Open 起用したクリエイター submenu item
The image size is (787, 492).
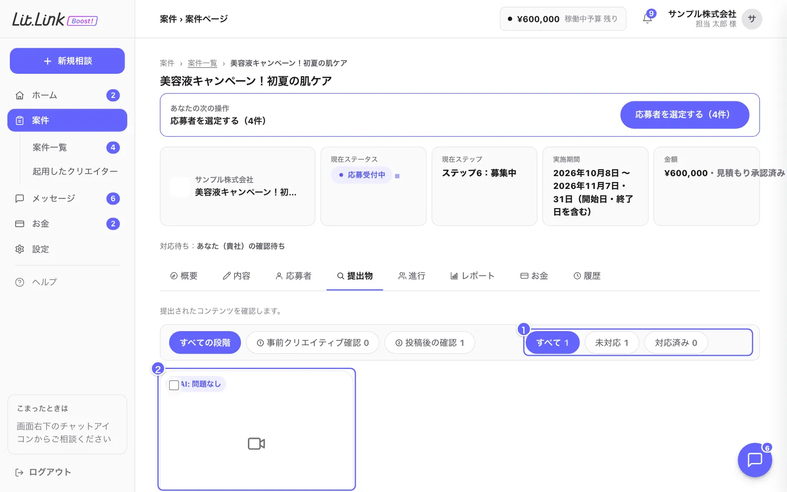pos(75,171)
